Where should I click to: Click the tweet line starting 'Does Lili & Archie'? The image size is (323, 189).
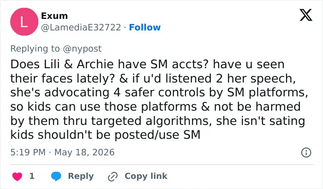click(x=147, y=64)
